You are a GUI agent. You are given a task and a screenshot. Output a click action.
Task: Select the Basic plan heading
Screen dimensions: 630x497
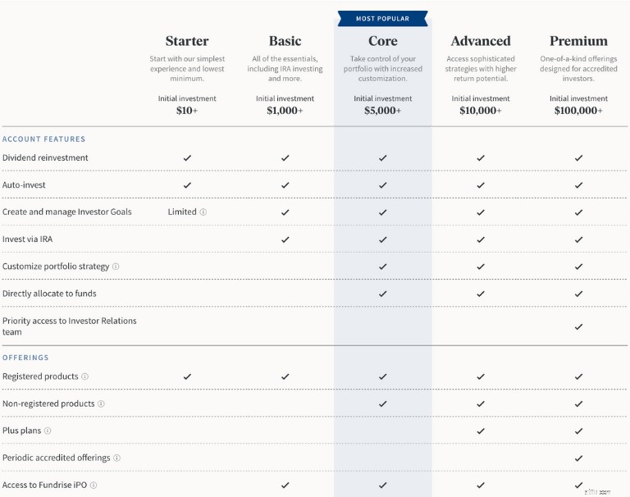click(285, 41)
